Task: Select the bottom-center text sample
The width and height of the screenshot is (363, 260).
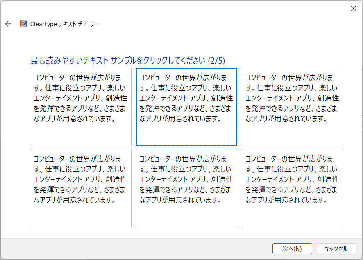Action: (186, 188)
